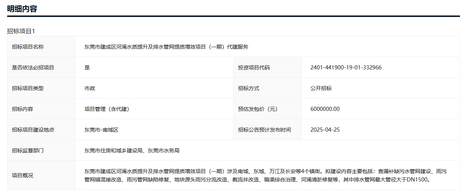The height and width of the screenshot is (192, 463).
Task: Click the 招标公告预计发布时间 label
Action: [265, 130]
